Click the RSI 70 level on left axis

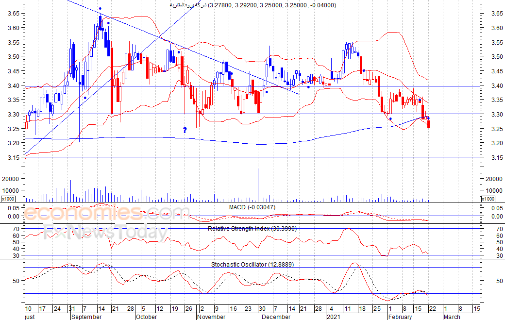coord(16,229)
